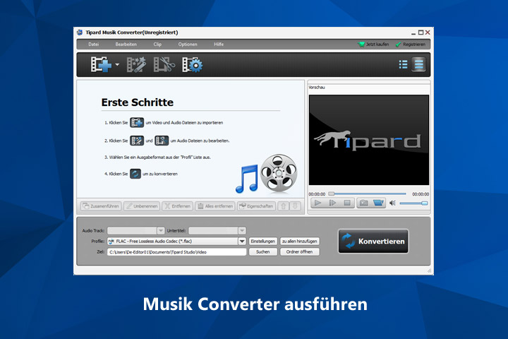Switch to compact list view icon
The image size is (508, 339).
[419, 64]
